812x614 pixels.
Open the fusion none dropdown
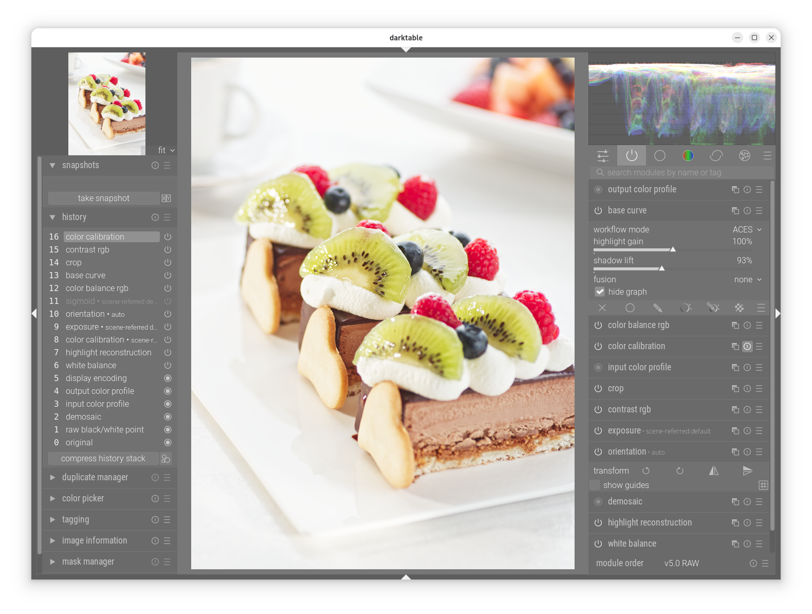click(x=748, y=280)
